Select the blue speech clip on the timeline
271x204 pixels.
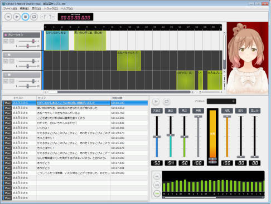point(57,41)
